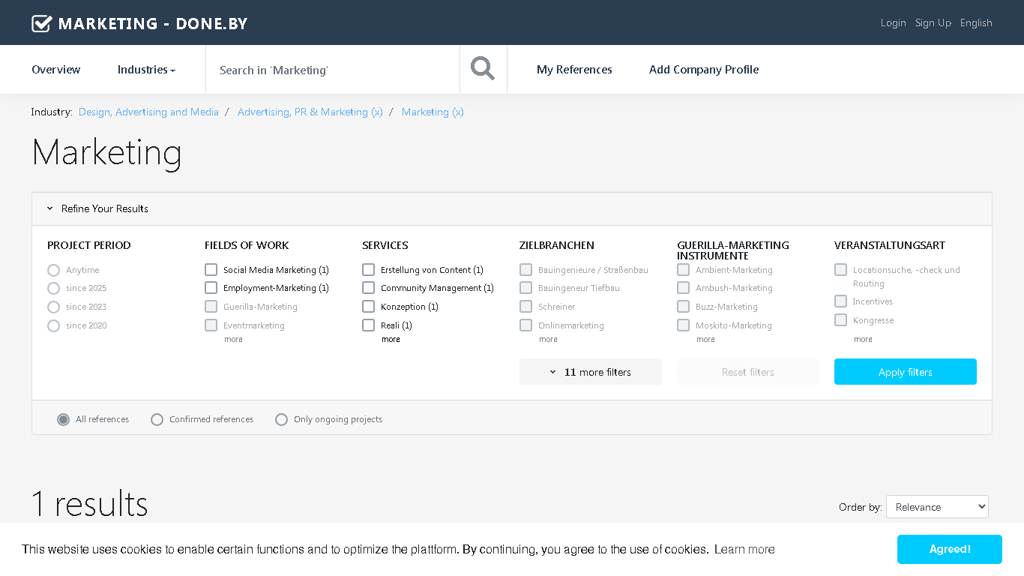The width and height of the screenshot is (1024, 576).
Task: Open the Order by Relevance dropdown
Action: point(937,507)
